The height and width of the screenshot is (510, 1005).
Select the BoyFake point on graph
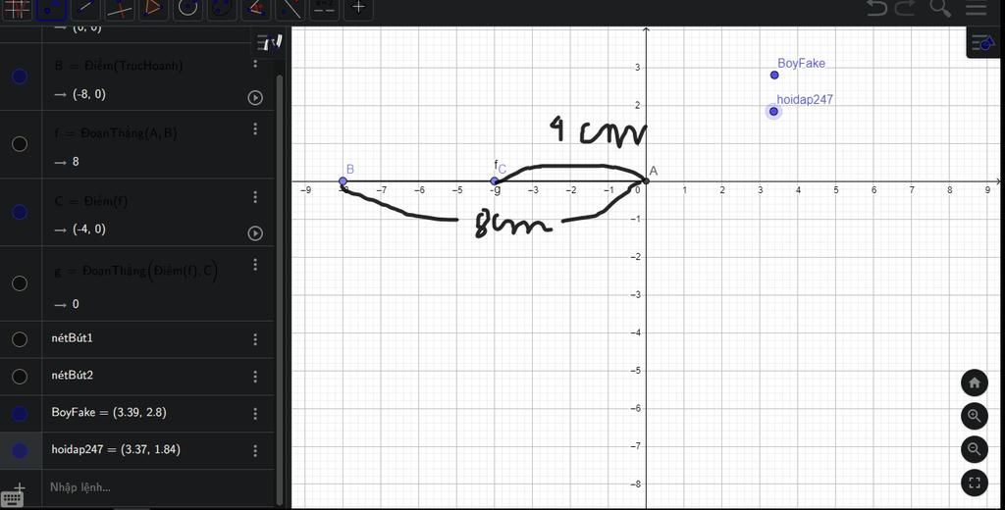pos(774,75)
